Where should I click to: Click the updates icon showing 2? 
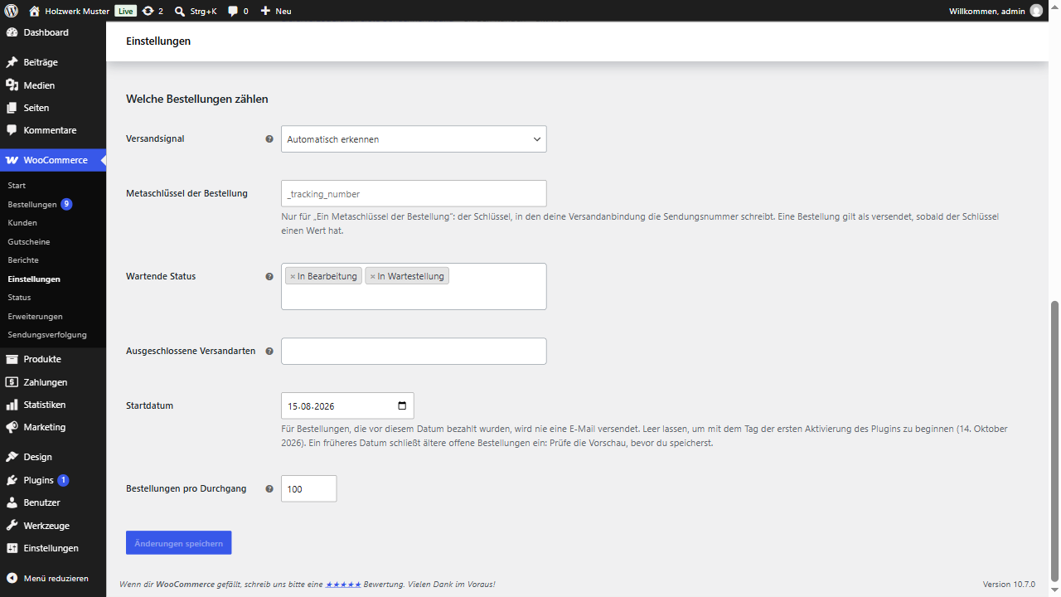click(x=153, y=11)
